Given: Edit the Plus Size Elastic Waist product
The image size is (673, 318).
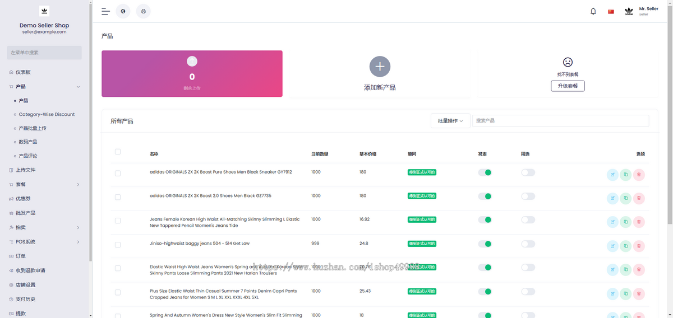Looking at the screenshot, I should click(613, 293).
